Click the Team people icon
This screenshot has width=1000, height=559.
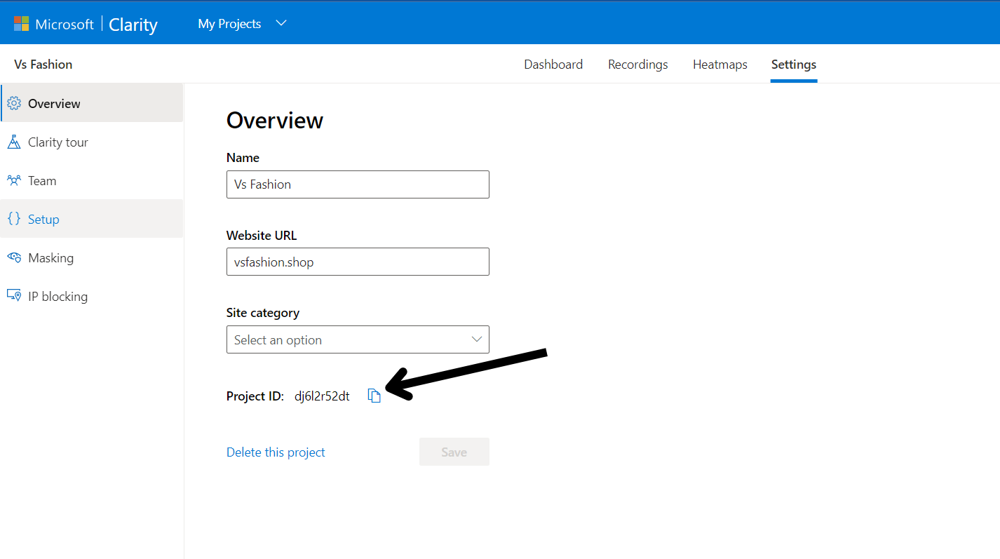pyautogui.click(x=14, y=181)
